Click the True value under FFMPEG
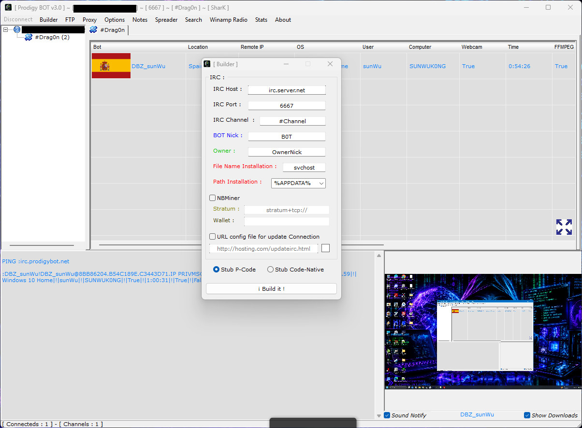Image resolution: width=582 pixels, height=428 pixels. 561,66
